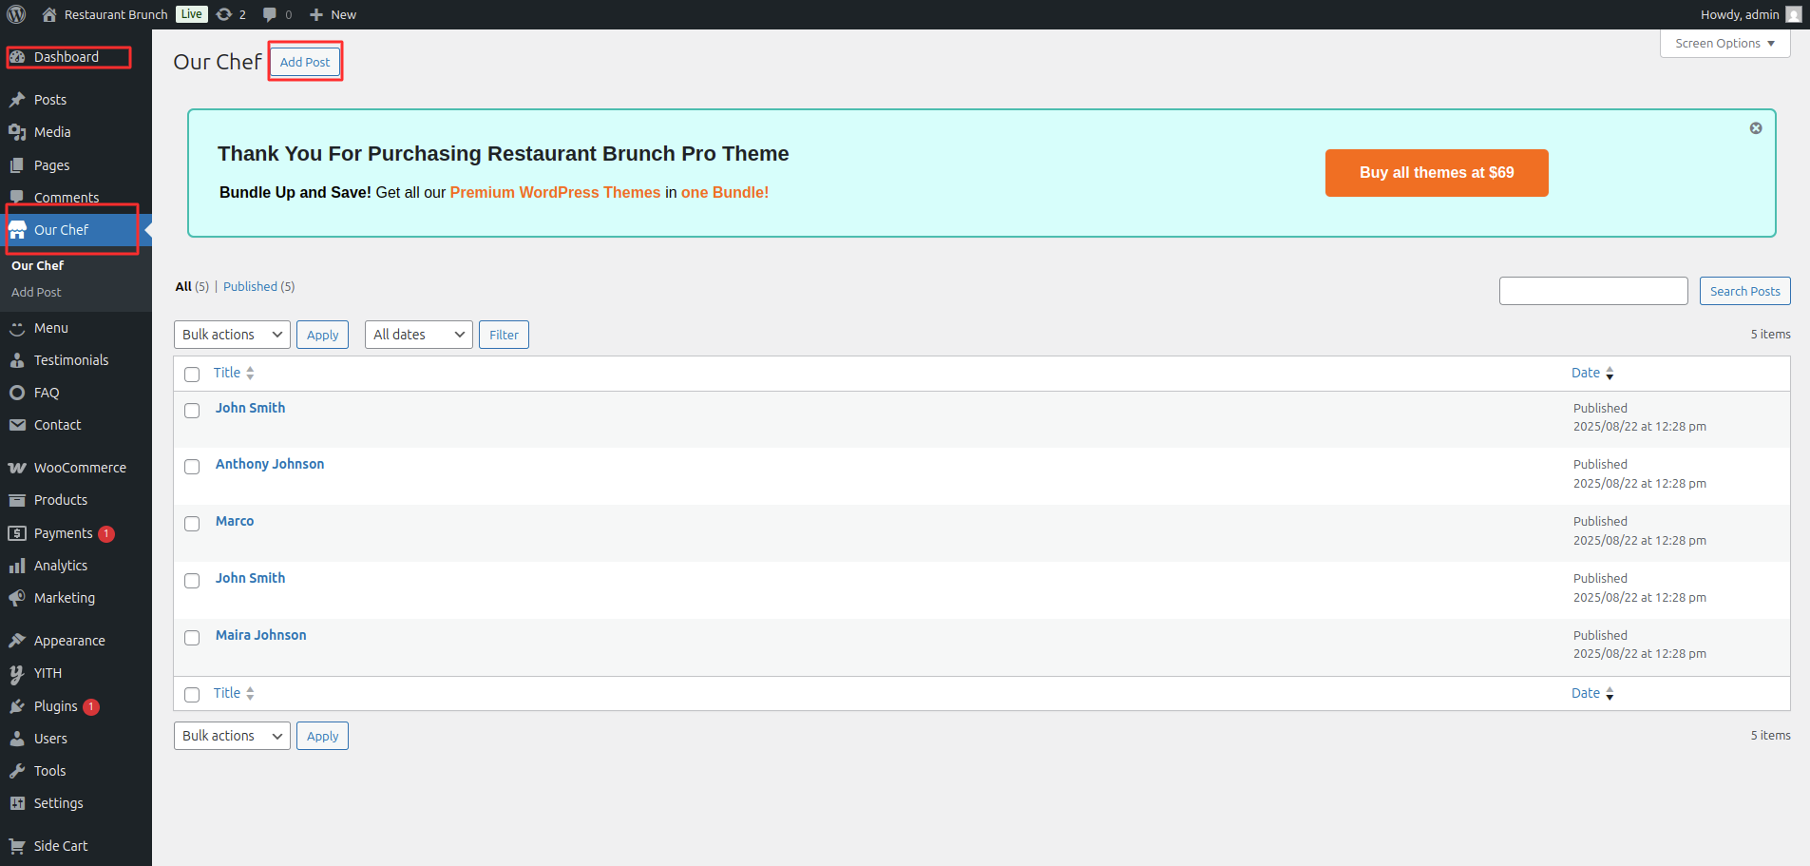Follow the Premium WordPress Themes link
Viewport: 1810px width, 866px height.
pyautogui.click(x=555, y=192)
